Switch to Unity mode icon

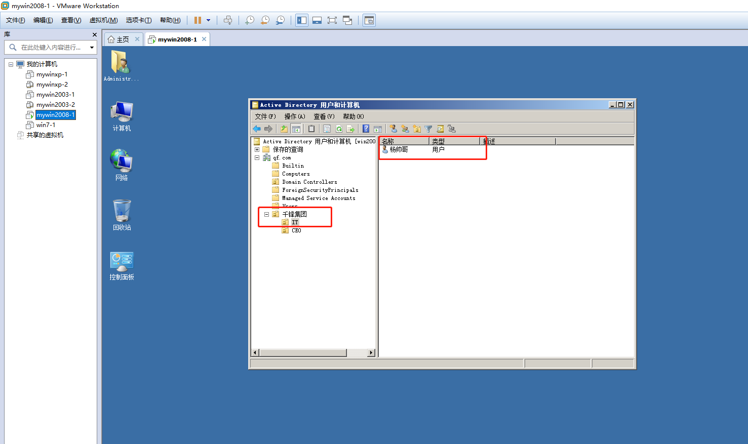[347, 20]
